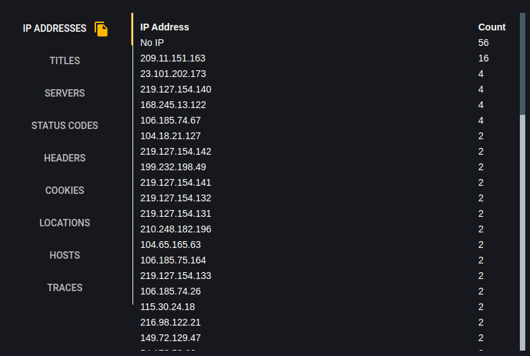The height and width of the screenshot is (356, 530).
Task: Select the 210.248.182.196 row
Action: [x=323, y=229]
